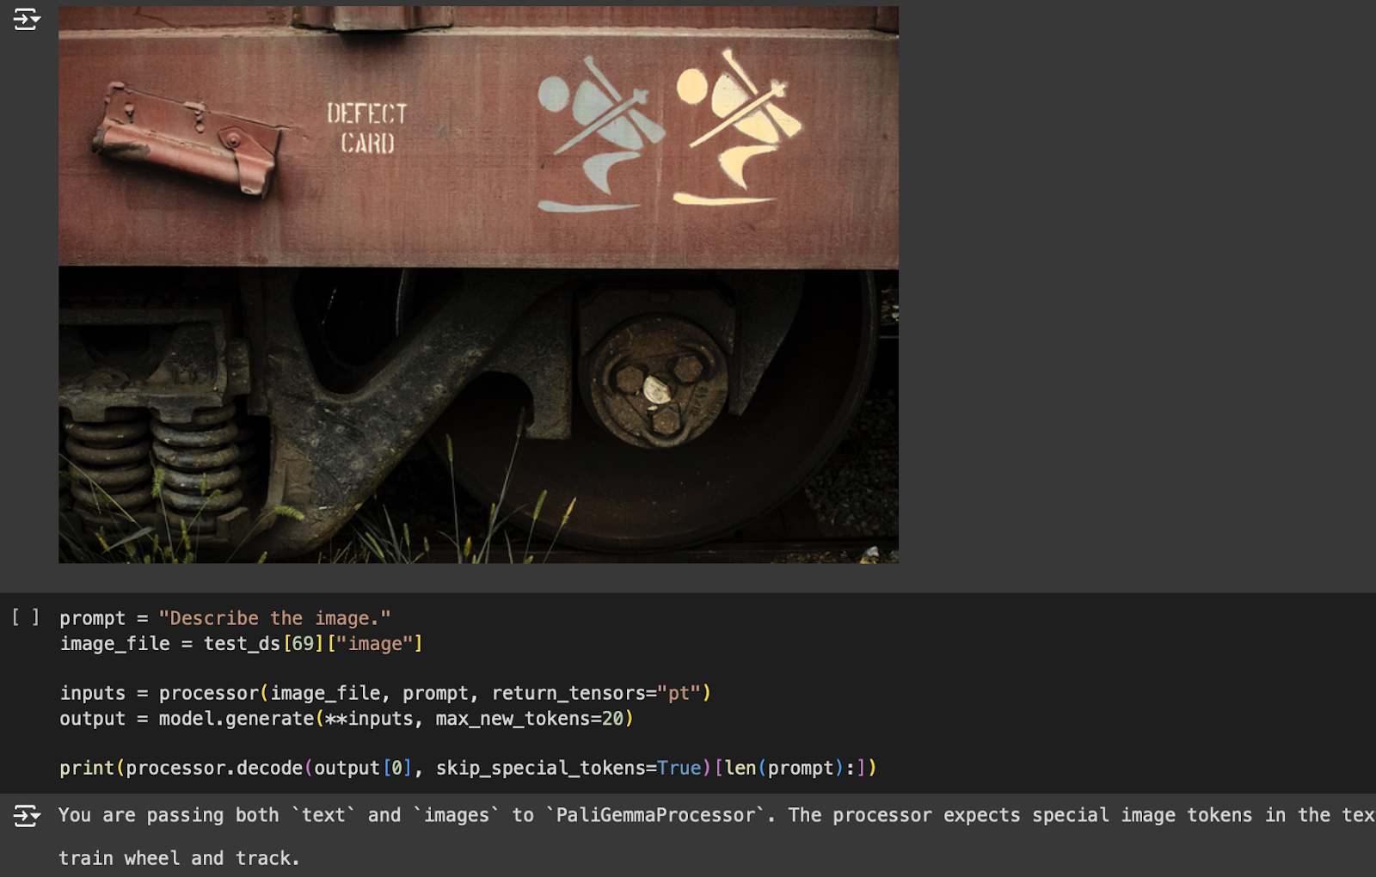
Task: Click the PaliGemmaProcessor warning message text
Action: tap(716, 815)
